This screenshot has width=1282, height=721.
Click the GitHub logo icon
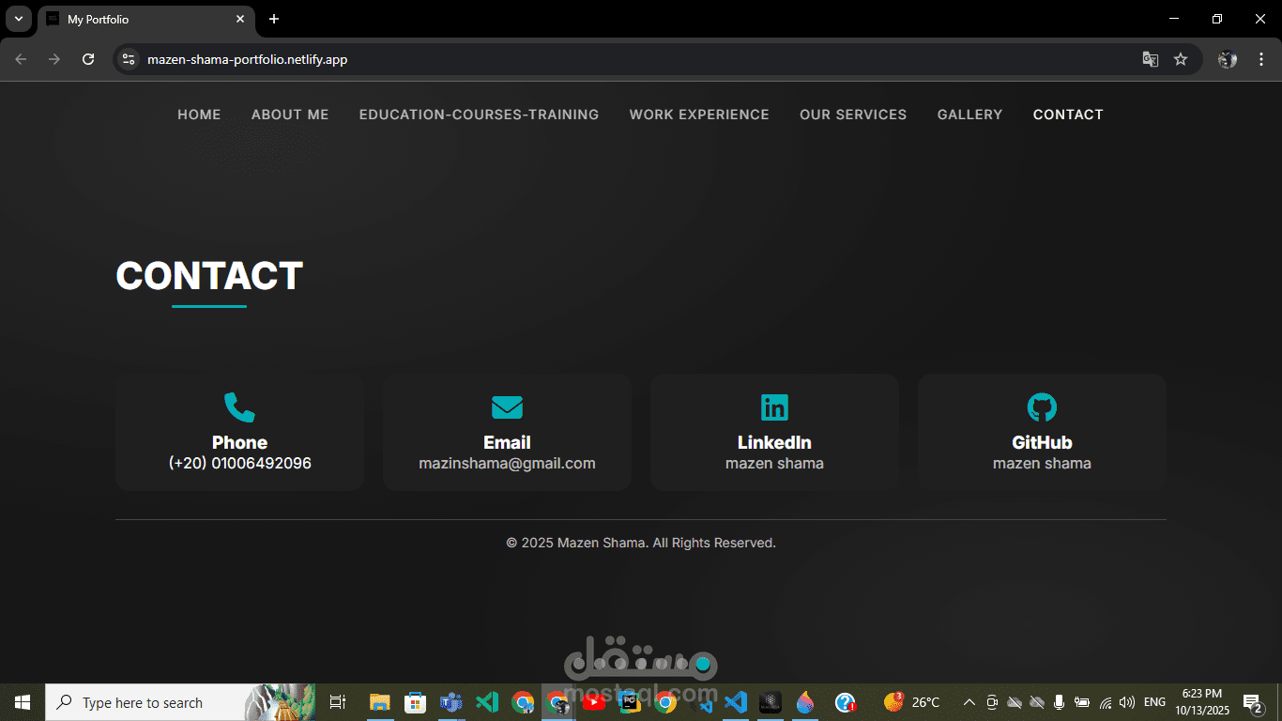click(1042, 407)
